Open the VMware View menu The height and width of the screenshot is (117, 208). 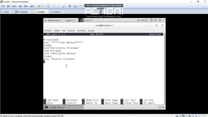coord(14,6)
